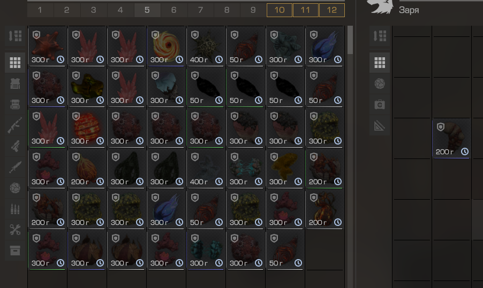This screenshot has width=483, height=288.
Task: Switch to stash tab 1
Action: [x=40, y=10]
